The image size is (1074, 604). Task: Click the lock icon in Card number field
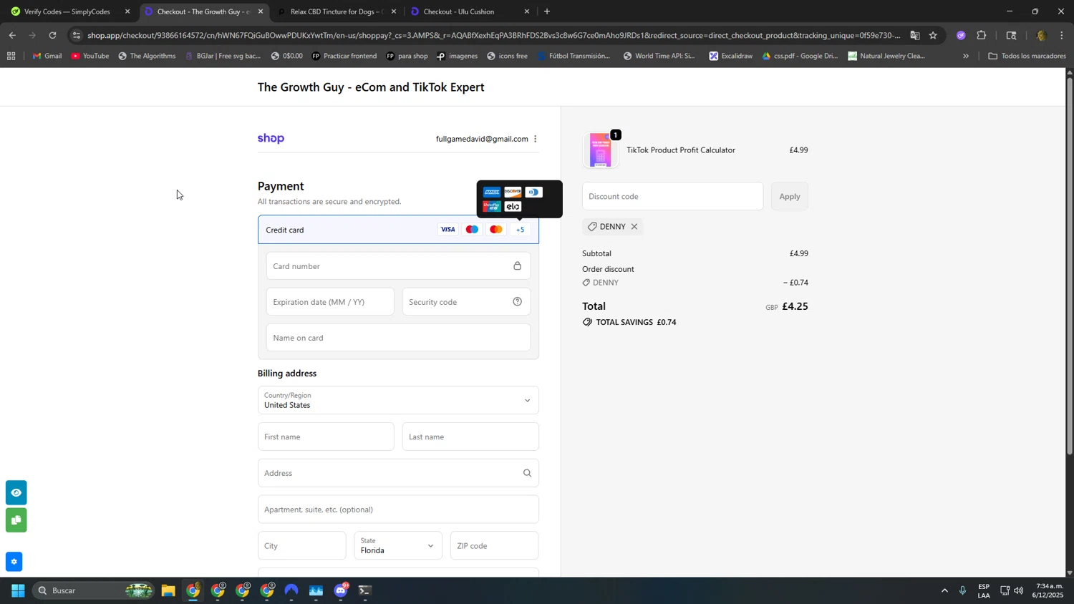517,266
